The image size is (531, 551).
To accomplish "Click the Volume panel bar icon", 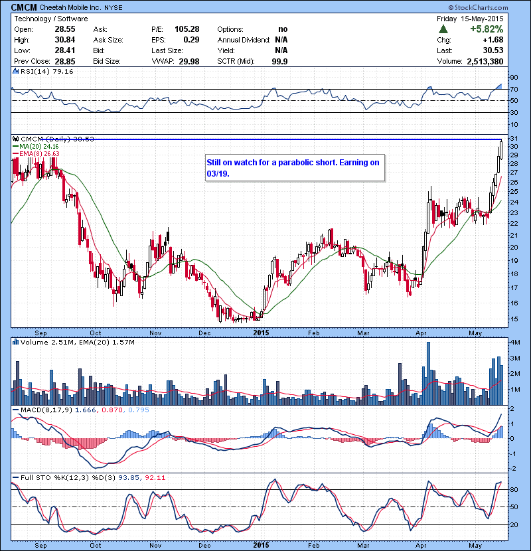I will pos(15,342).
